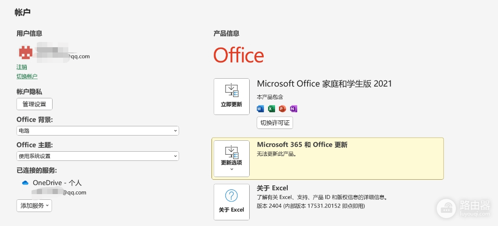Viewport: 498px width, 226px height.
Task: Click the version 2404 build text
Action: (x=311, y=206)
